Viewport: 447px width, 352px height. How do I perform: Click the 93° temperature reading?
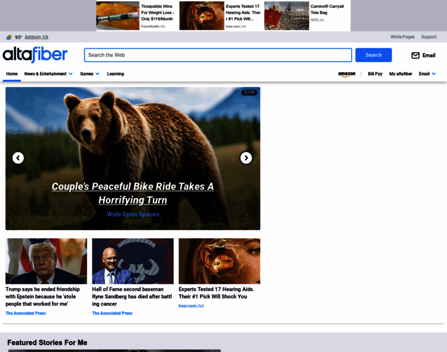point(19,37)
